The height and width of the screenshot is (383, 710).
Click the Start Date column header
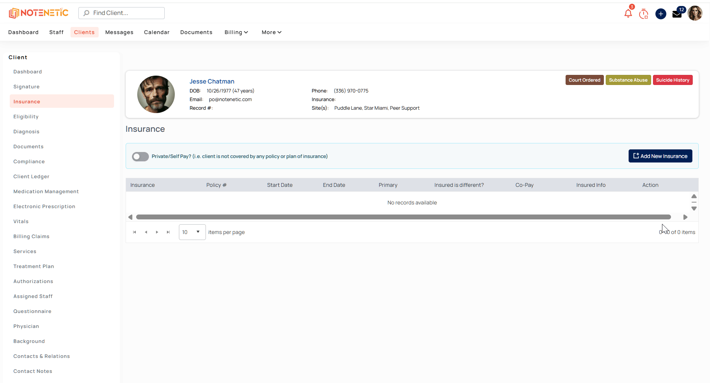pyautogui.click(x=280, y=185)
